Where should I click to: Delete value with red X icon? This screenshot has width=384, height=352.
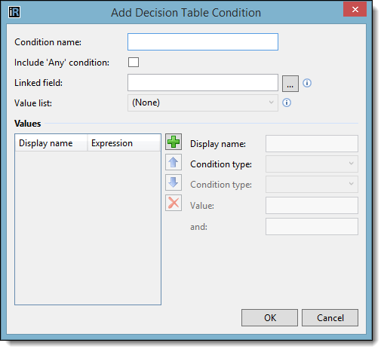(174, 203)
